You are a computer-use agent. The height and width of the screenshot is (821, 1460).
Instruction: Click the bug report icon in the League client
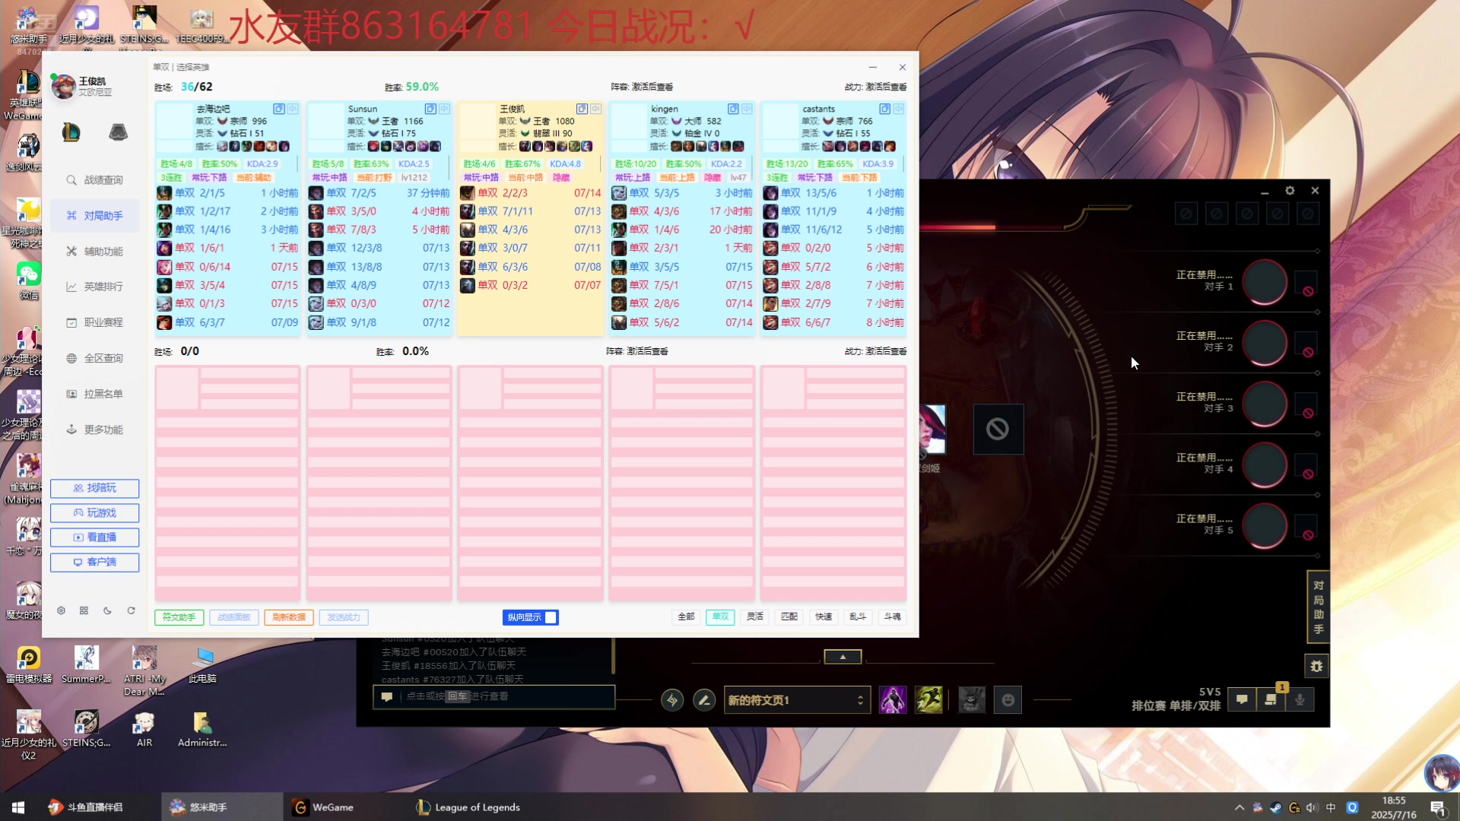1316,666
